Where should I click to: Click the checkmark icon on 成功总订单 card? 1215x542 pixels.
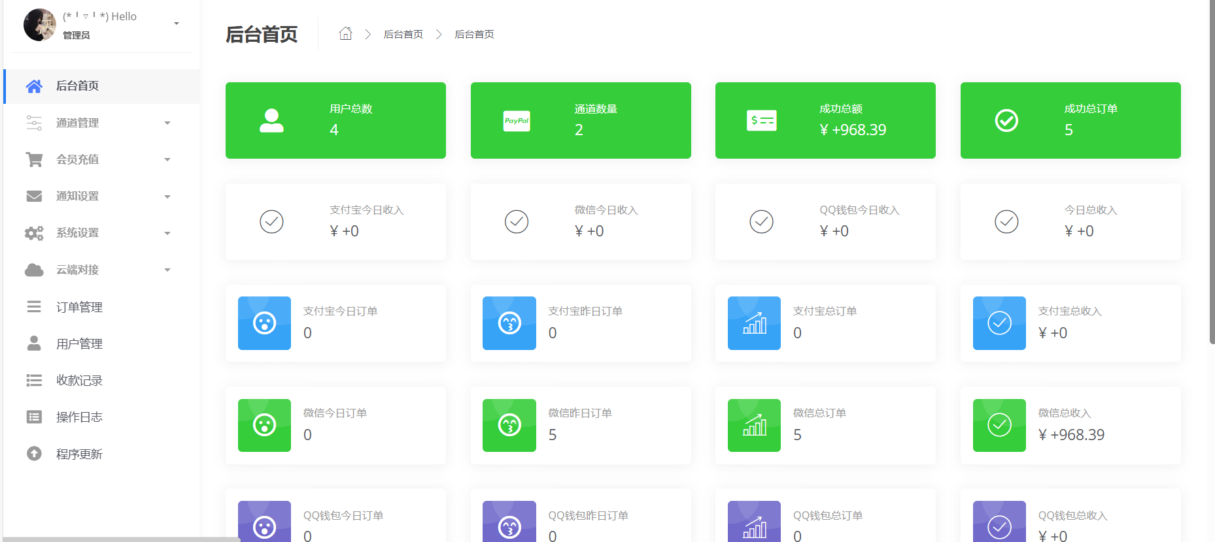(1006, 121)
